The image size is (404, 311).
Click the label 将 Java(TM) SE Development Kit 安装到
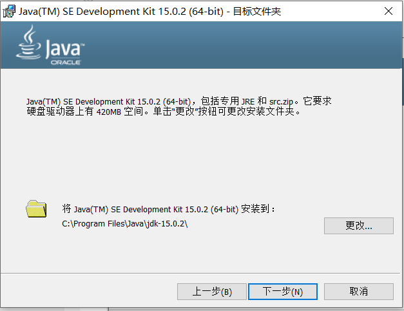pyautogui.click(x=168, y=209)
